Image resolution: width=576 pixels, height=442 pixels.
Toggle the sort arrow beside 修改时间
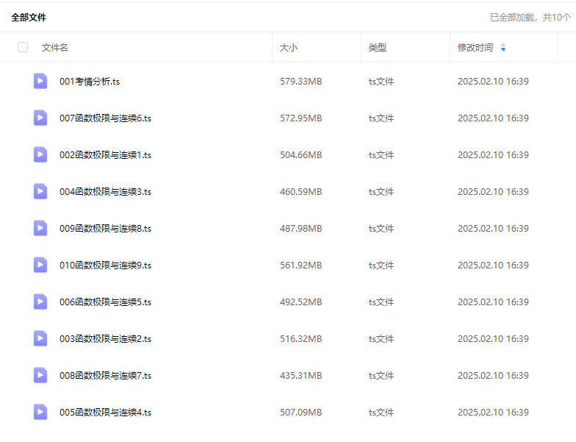coord(503,48)
